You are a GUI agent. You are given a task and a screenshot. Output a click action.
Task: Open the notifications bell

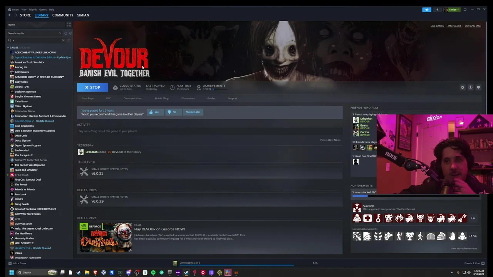click(x=437, y=10)
